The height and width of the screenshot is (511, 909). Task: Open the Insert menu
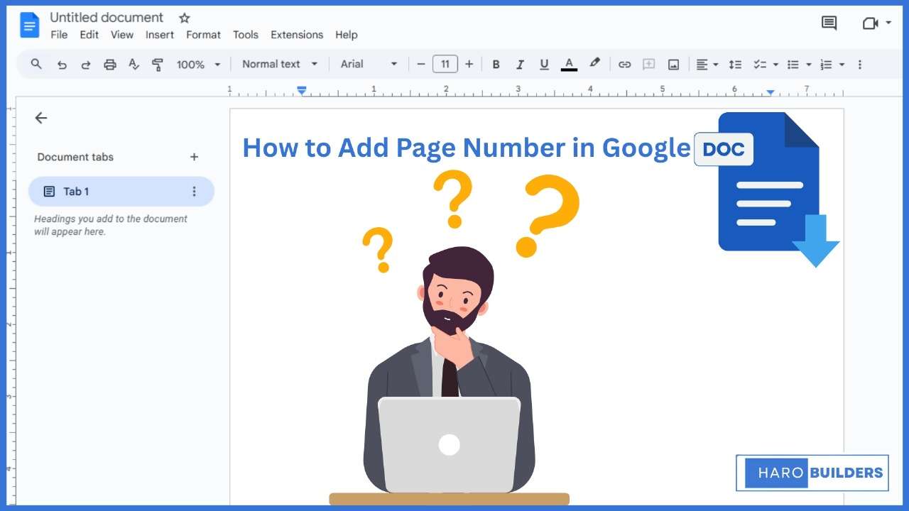pos(160,35)
